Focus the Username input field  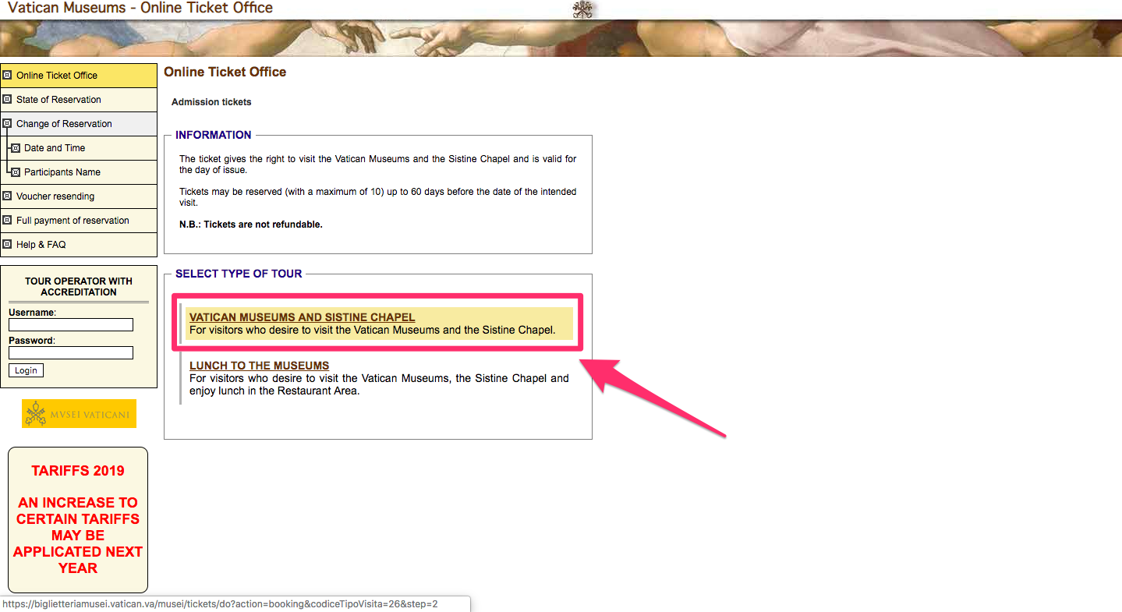click(x=71, y=325)
